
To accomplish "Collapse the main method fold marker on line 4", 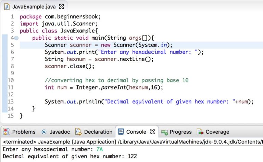I will (x=16, y=38).
